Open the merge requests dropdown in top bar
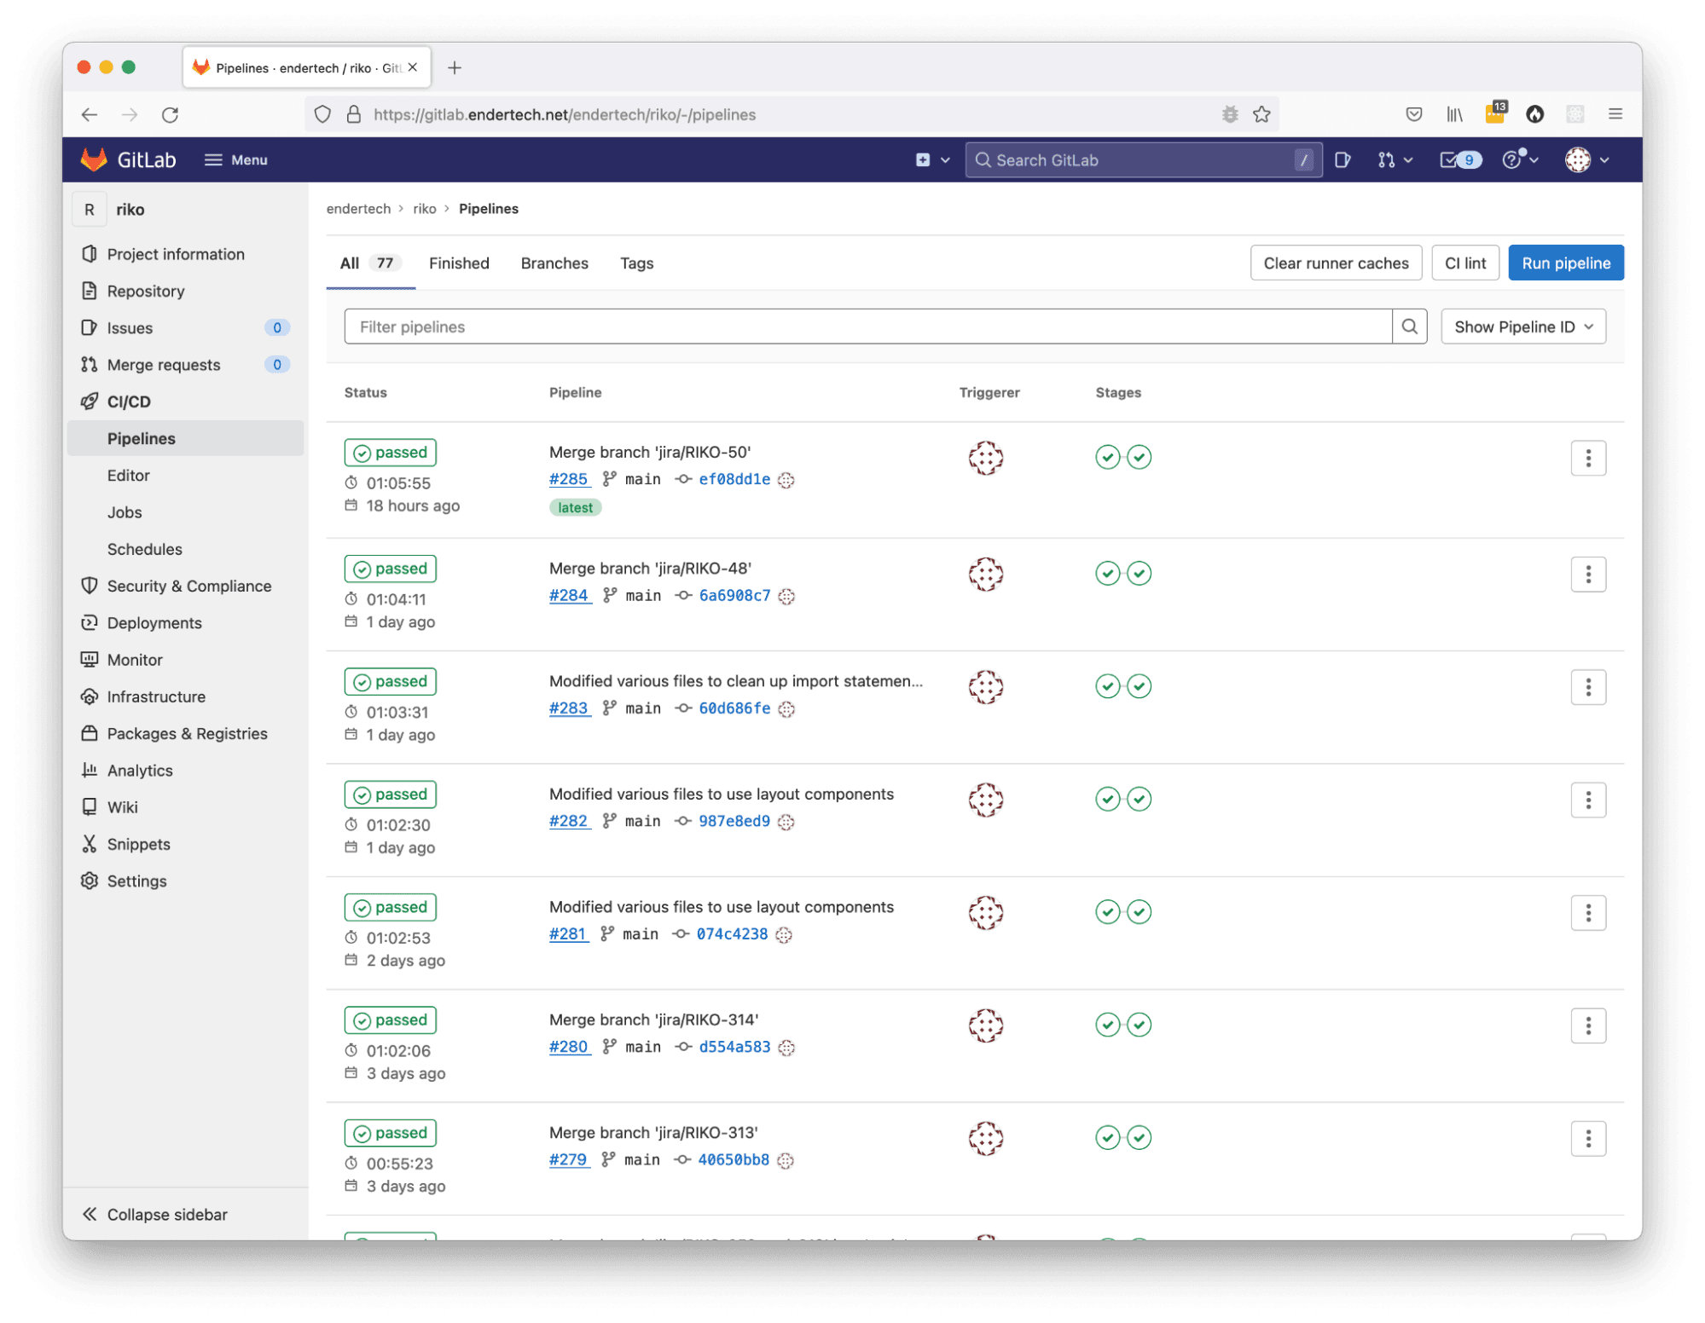The width and height of the screenshot is (1705, 1323). coord(1395,159)
